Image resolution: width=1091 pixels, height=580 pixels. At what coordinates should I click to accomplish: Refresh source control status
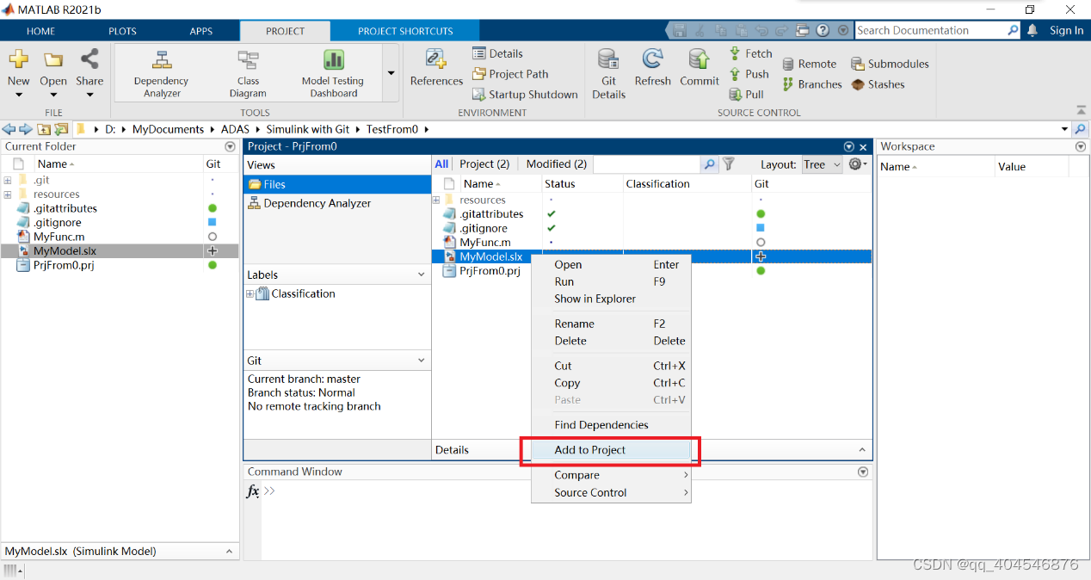[652, 67]
